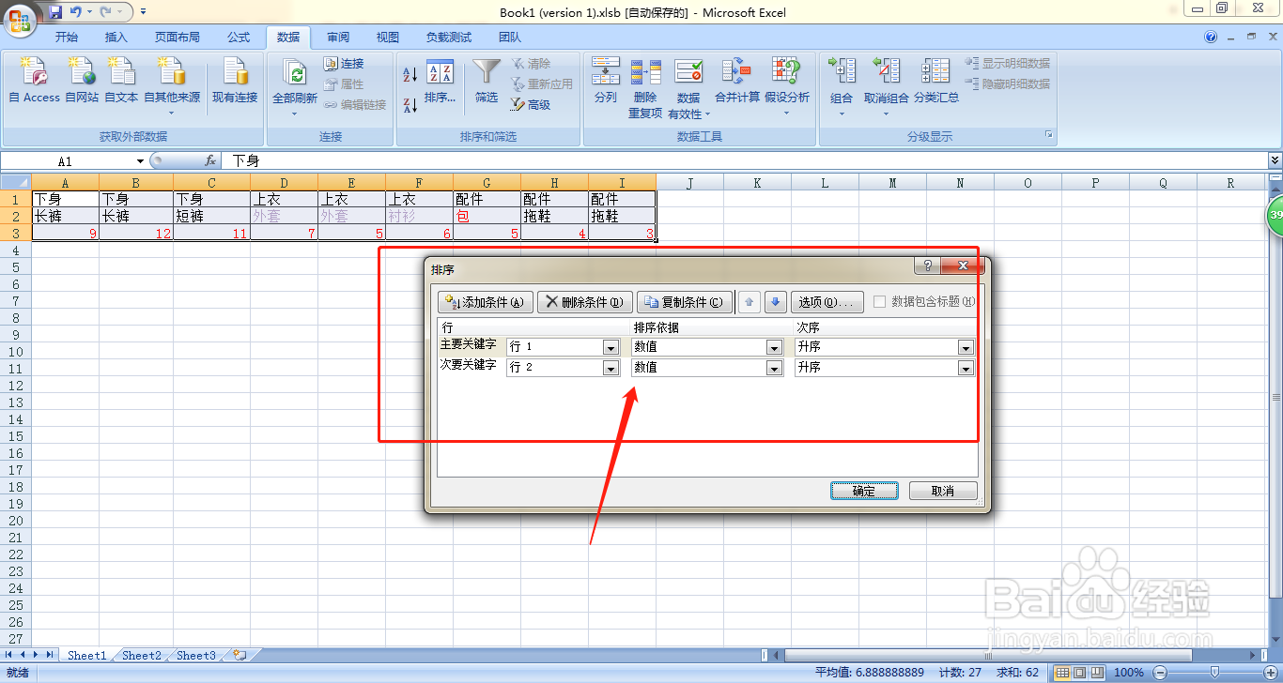Image resolution: width=1283 pixels, height=683 pixels.
Task: Open the sort-on 数值 dropdown for secondary key
Action: click(774, 368)
